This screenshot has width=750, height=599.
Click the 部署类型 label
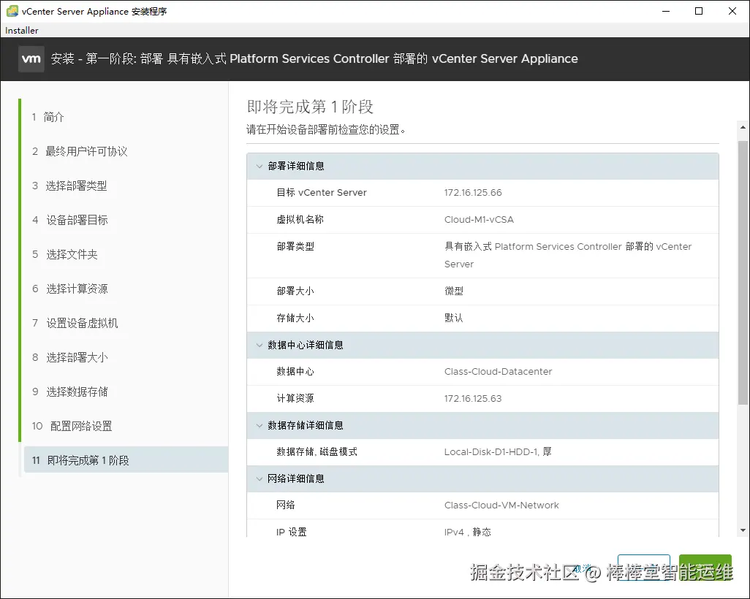295,246
